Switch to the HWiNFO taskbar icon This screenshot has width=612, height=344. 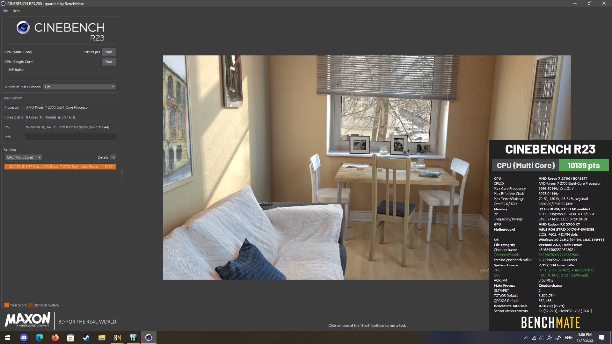click(133, 338)
